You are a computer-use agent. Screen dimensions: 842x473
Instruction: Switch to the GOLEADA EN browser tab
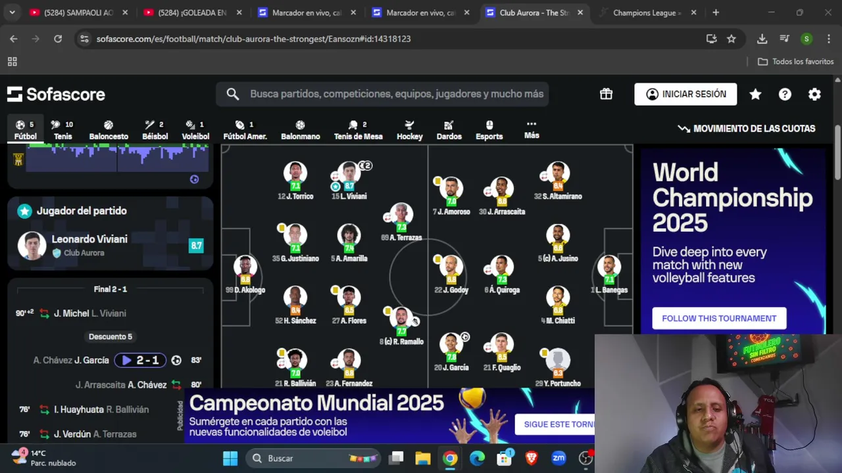[192, 12]
